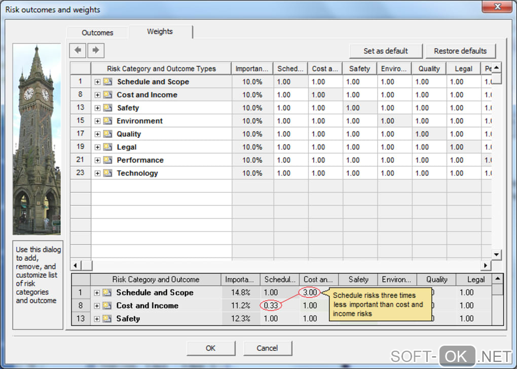Click the upper table Safety column header

pyautogui.click(x=360, y=68)
